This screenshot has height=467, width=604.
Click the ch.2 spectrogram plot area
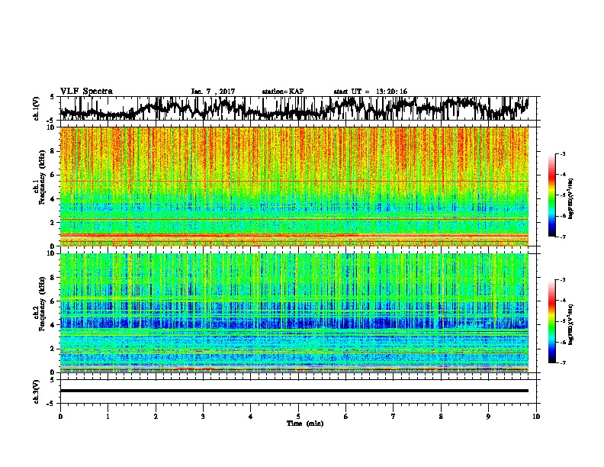[x=294, y=313]
